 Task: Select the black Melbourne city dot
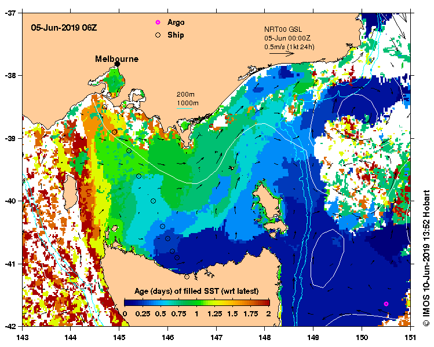click(x=118, y=64)
